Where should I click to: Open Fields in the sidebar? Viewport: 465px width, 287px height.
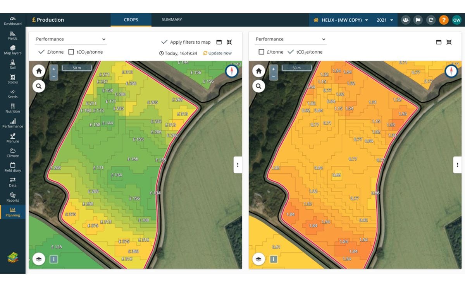pyautogui.click(x=12, y=36)
